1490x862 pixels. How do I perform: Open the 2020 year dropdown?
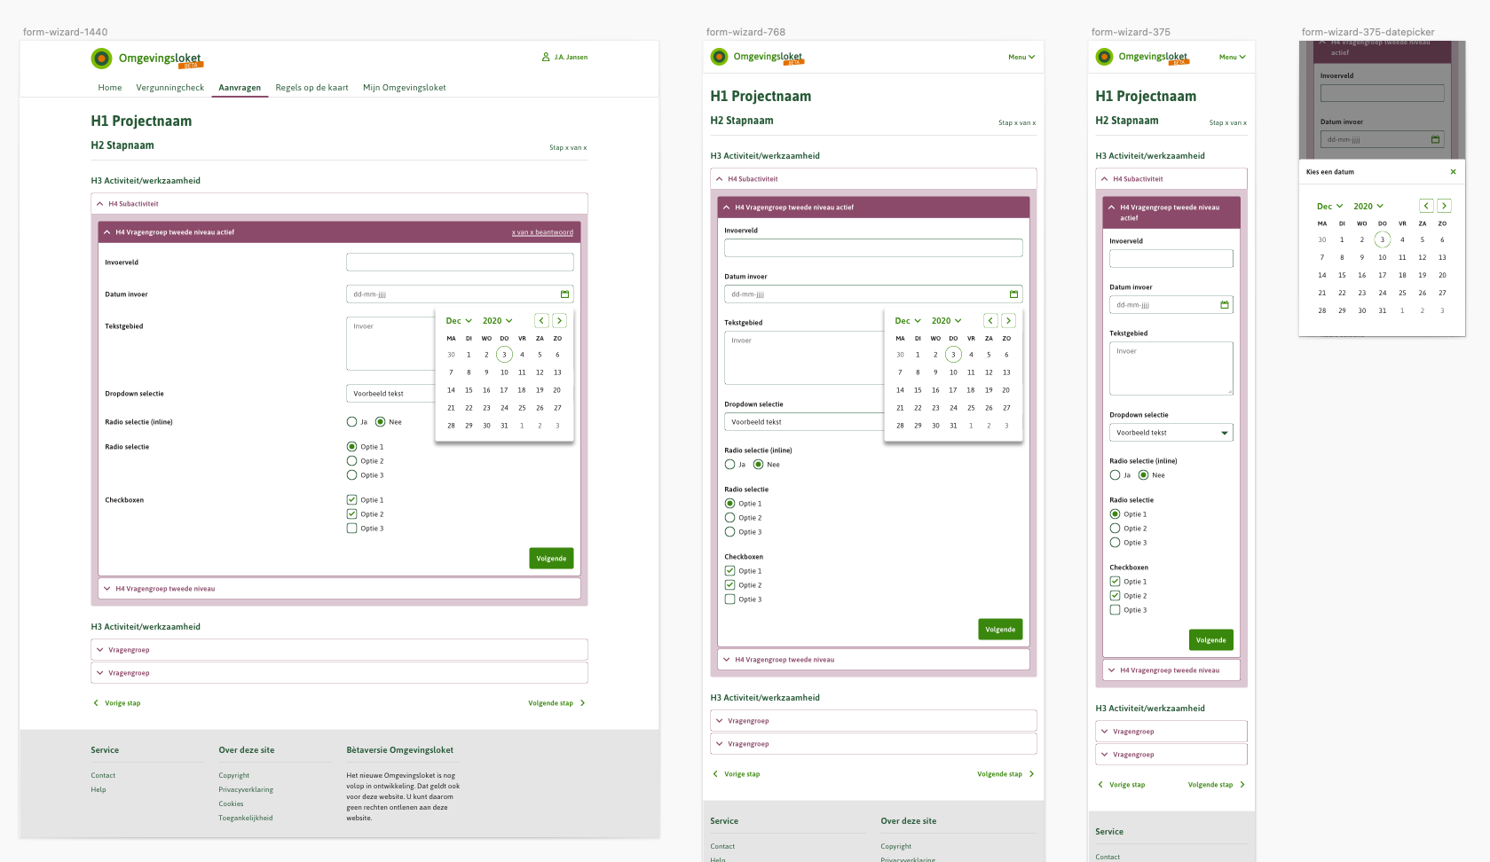[x=497, y=320]
